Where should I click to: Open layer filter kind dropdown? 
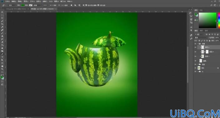[199, 34]
